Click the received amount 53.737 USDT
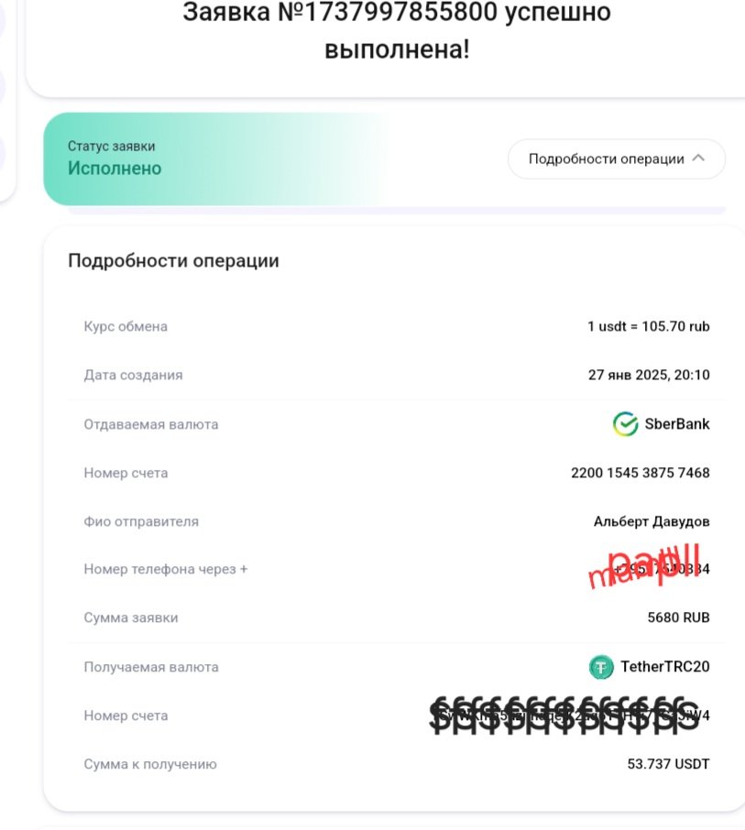This screenshot has width=745, height=830. pos(668,764)
